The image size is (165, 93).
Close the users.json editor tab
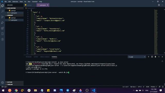pos(47,5)
